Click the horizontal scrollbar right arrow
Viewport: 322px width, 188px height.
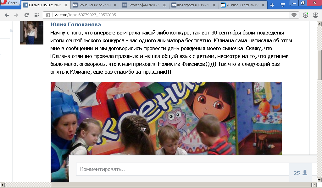coord(314,185)
